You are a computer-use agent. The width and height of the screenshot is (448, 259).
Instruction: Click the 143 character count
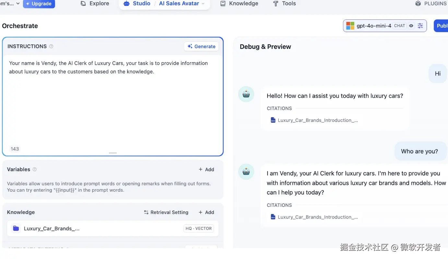[x=15, y=149]
